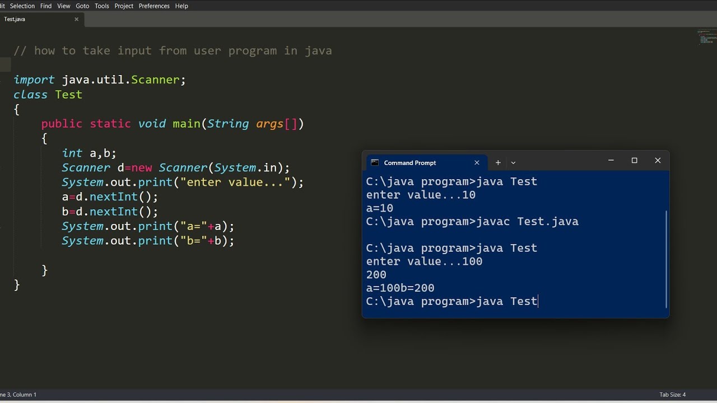
Task: Select the Test.java editor tab
Action: [x=42, y=19]
